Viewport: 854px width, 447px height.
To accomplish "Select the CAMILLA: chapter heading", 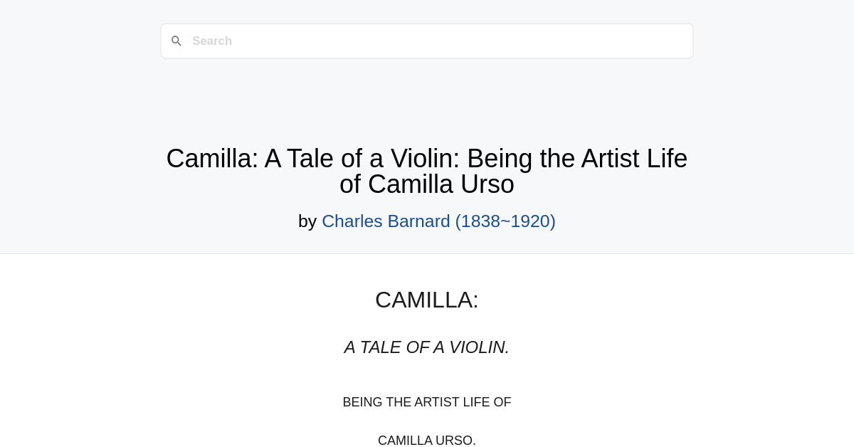I will pyautogui.click(x=427, y=300).
